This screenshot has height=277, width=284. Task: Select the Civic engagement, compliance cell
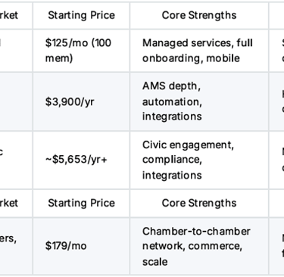coord(199,160)
